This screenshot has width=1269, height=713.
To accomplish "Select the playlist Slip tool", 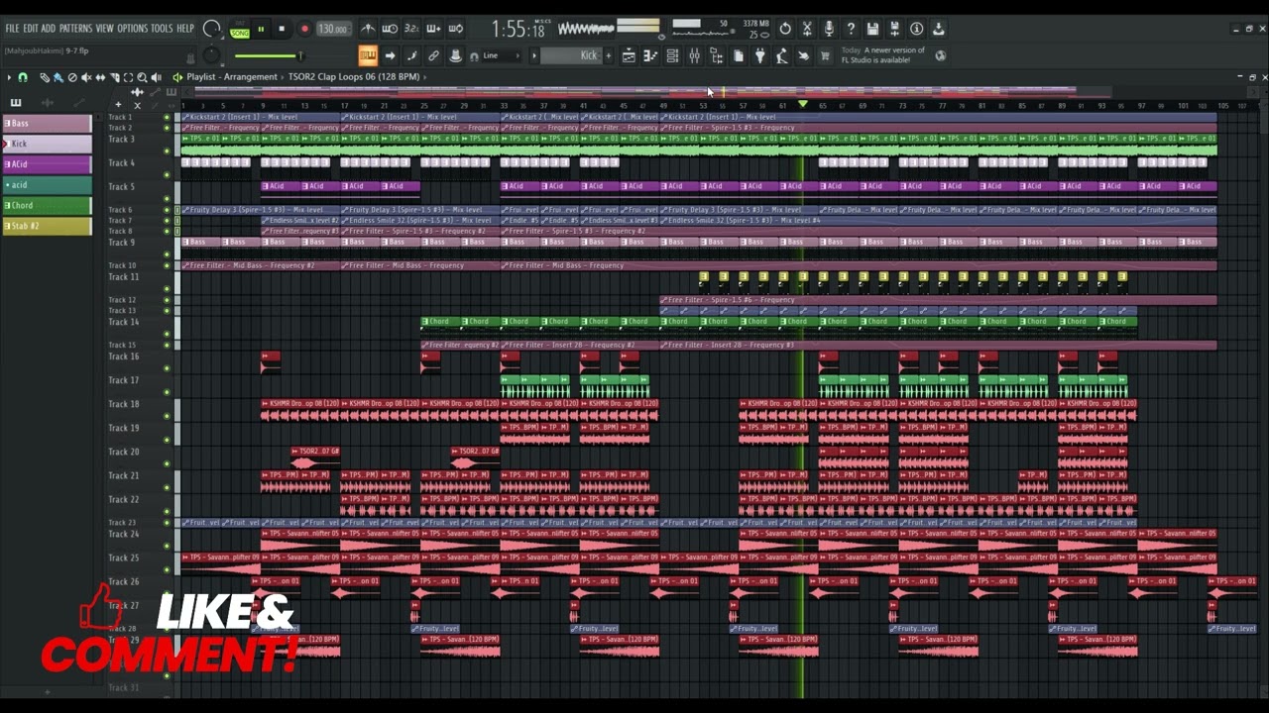I will coord(100,77).
